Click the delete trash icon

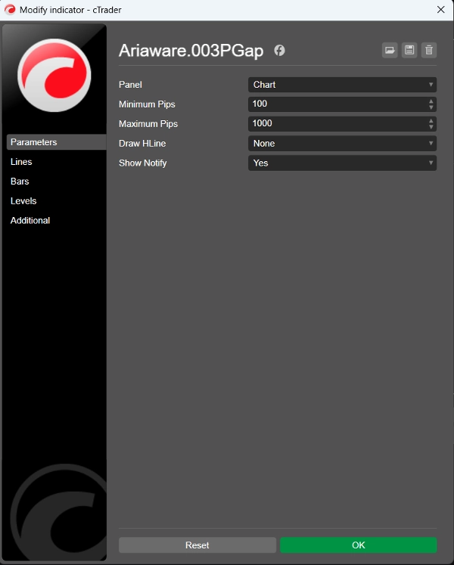coord(429,51)
